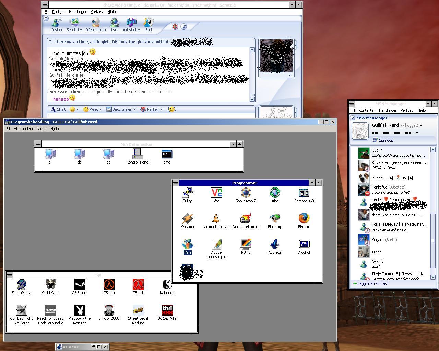The width and height of the screenshot is (439, 351).
Task: Open Kontroll Panel icon
Action: point(138,156)
